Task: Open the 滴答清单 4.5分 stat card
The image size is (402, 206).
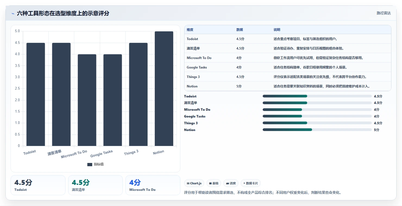Action: point(95,185)
